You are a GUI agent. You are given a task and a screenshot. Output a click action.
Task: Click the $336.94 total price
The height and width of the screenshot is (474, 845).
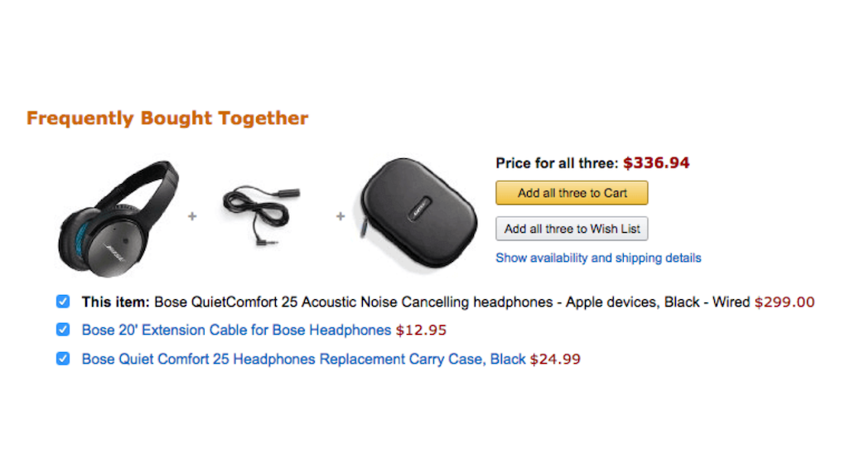656,163
